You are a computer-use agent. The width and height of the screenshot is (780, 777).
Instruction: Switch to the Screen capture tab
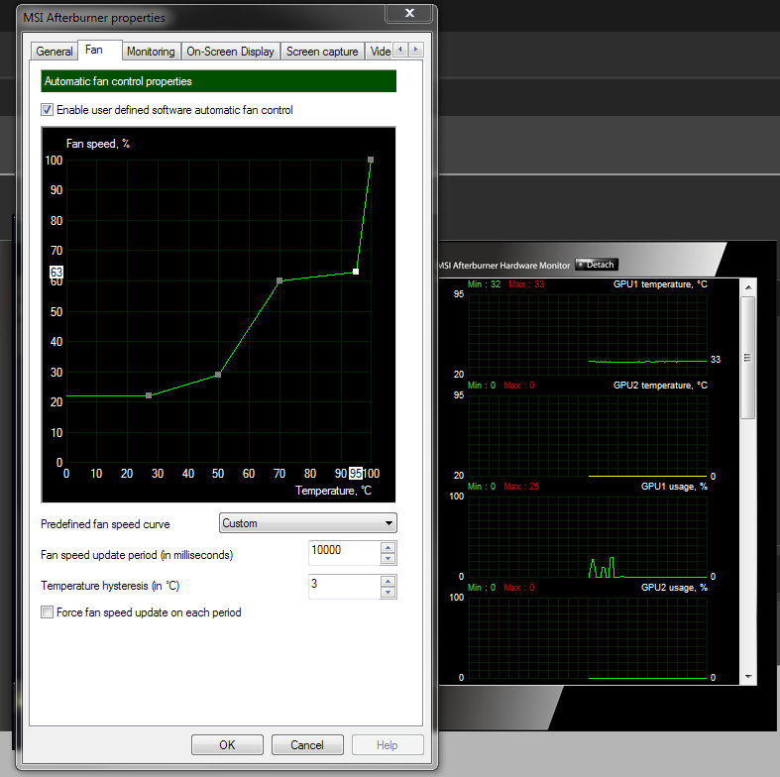322,52
